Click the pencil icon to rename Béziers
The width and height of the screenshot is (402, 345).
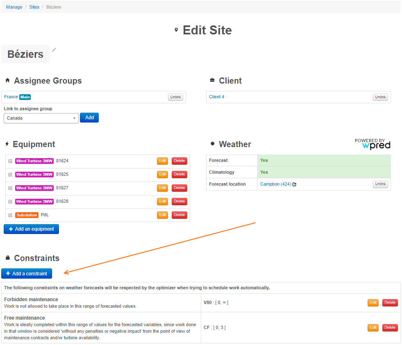[x=54, y=49]
